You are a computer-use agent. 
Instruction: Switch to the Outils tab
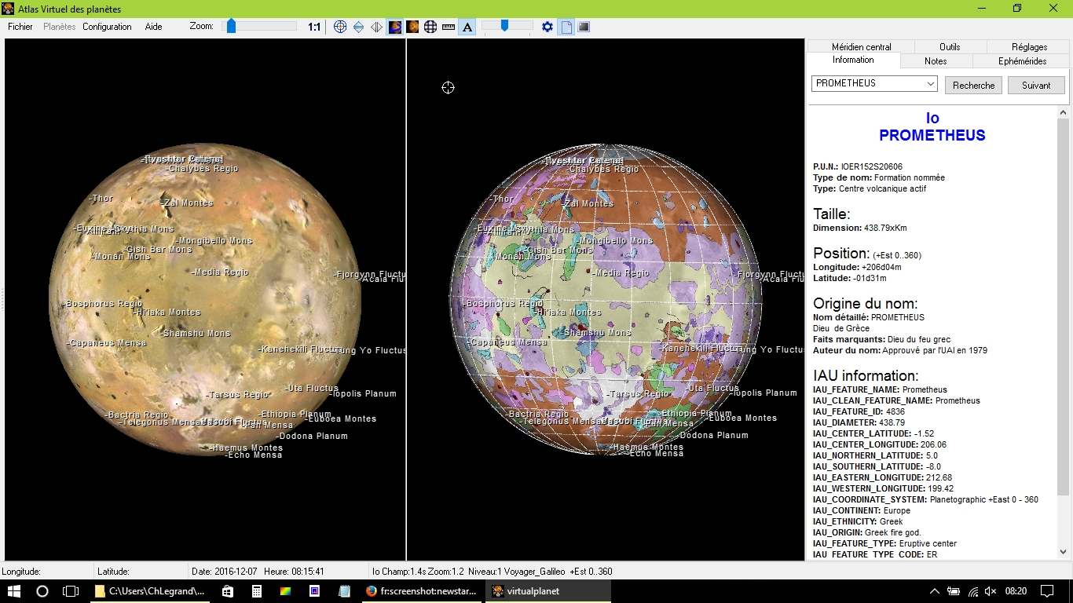click(x=950, y=47)
